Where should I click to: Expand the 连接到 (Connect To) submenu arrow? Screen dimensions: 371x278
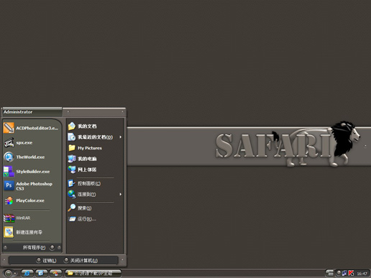tap(121, 194)
